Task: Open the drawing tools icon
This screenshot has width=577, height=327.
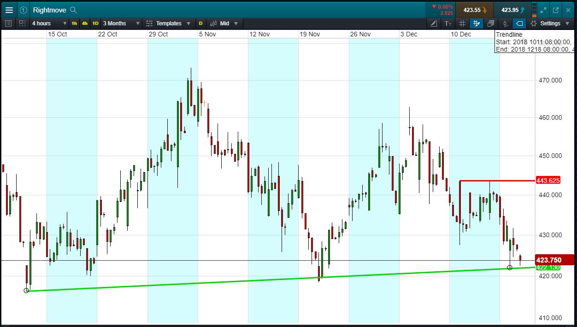Action: [x=434, y=23]
